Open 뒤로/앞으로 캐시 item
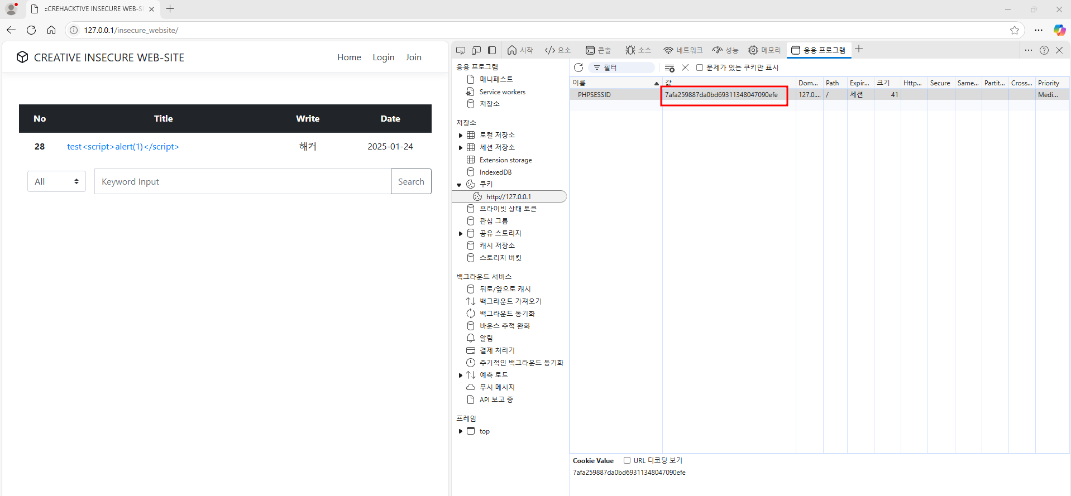1071x496 pixels. click(x=505, y=289)
